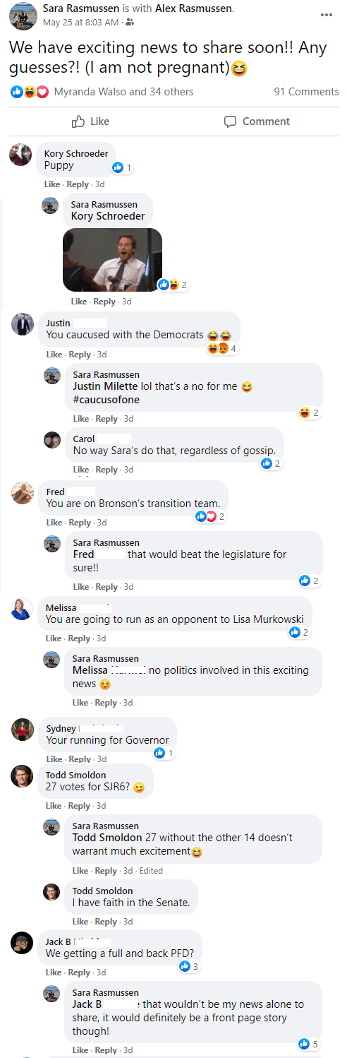Show Myranda Walso and 34 others list
The height and width of the screenshot is (1058, 347).
click(x=123, y=92)
